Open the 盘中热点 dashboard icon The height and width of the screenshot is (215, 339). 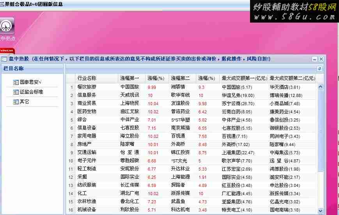click(7, 26)
